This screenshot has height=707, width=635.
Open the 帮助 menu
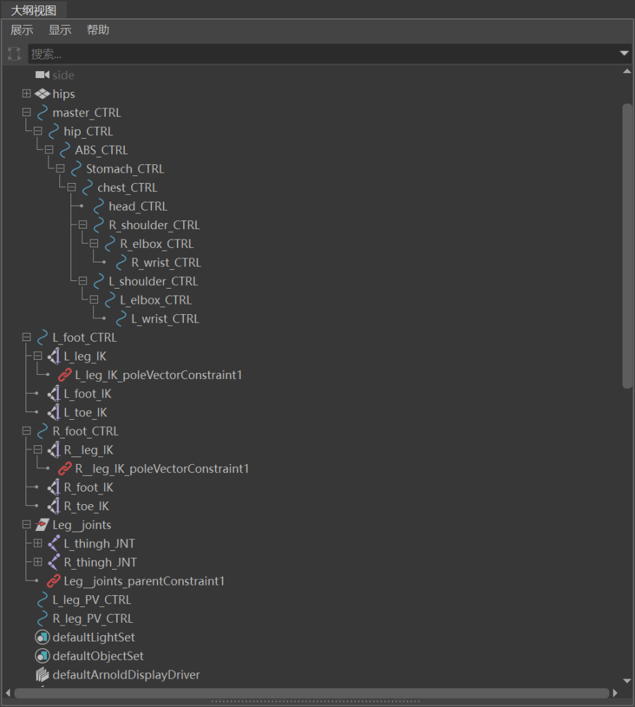pos(98,30)
